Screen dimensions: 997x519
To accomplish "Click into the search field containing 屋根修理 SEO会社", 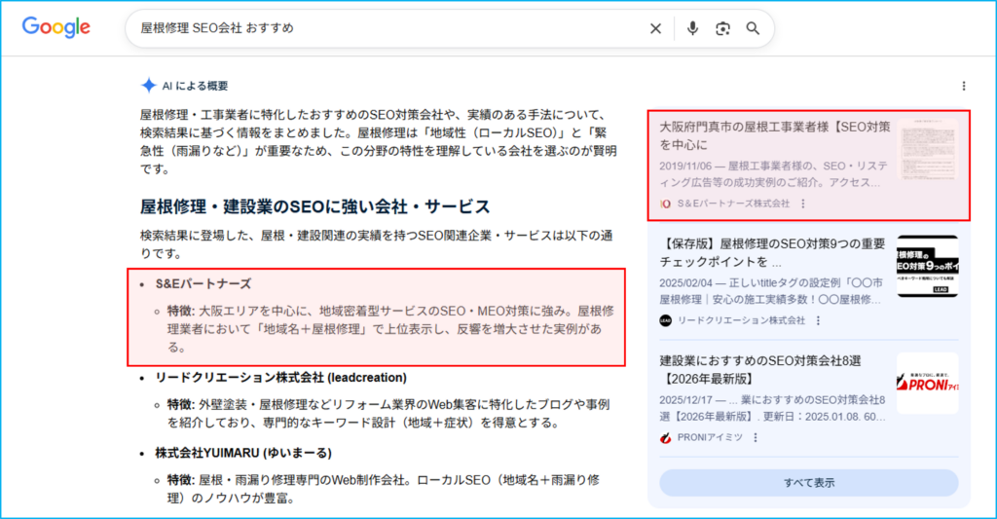I will click(x=389, y=29).
